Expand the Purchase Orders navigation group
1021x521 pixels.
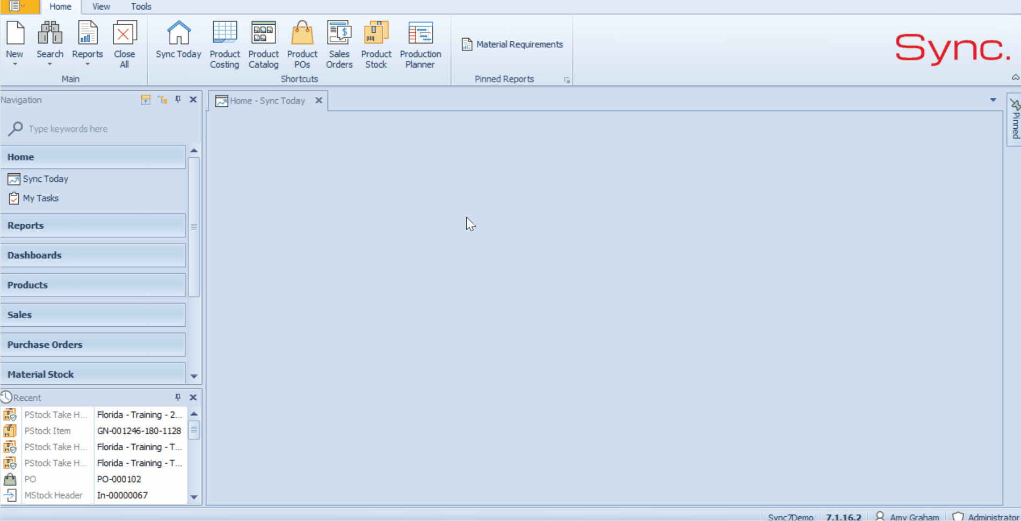click(x=93, y=345)
